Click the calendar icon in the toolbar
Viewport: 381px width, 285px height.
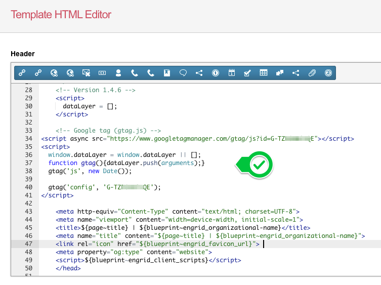[231, 73]
